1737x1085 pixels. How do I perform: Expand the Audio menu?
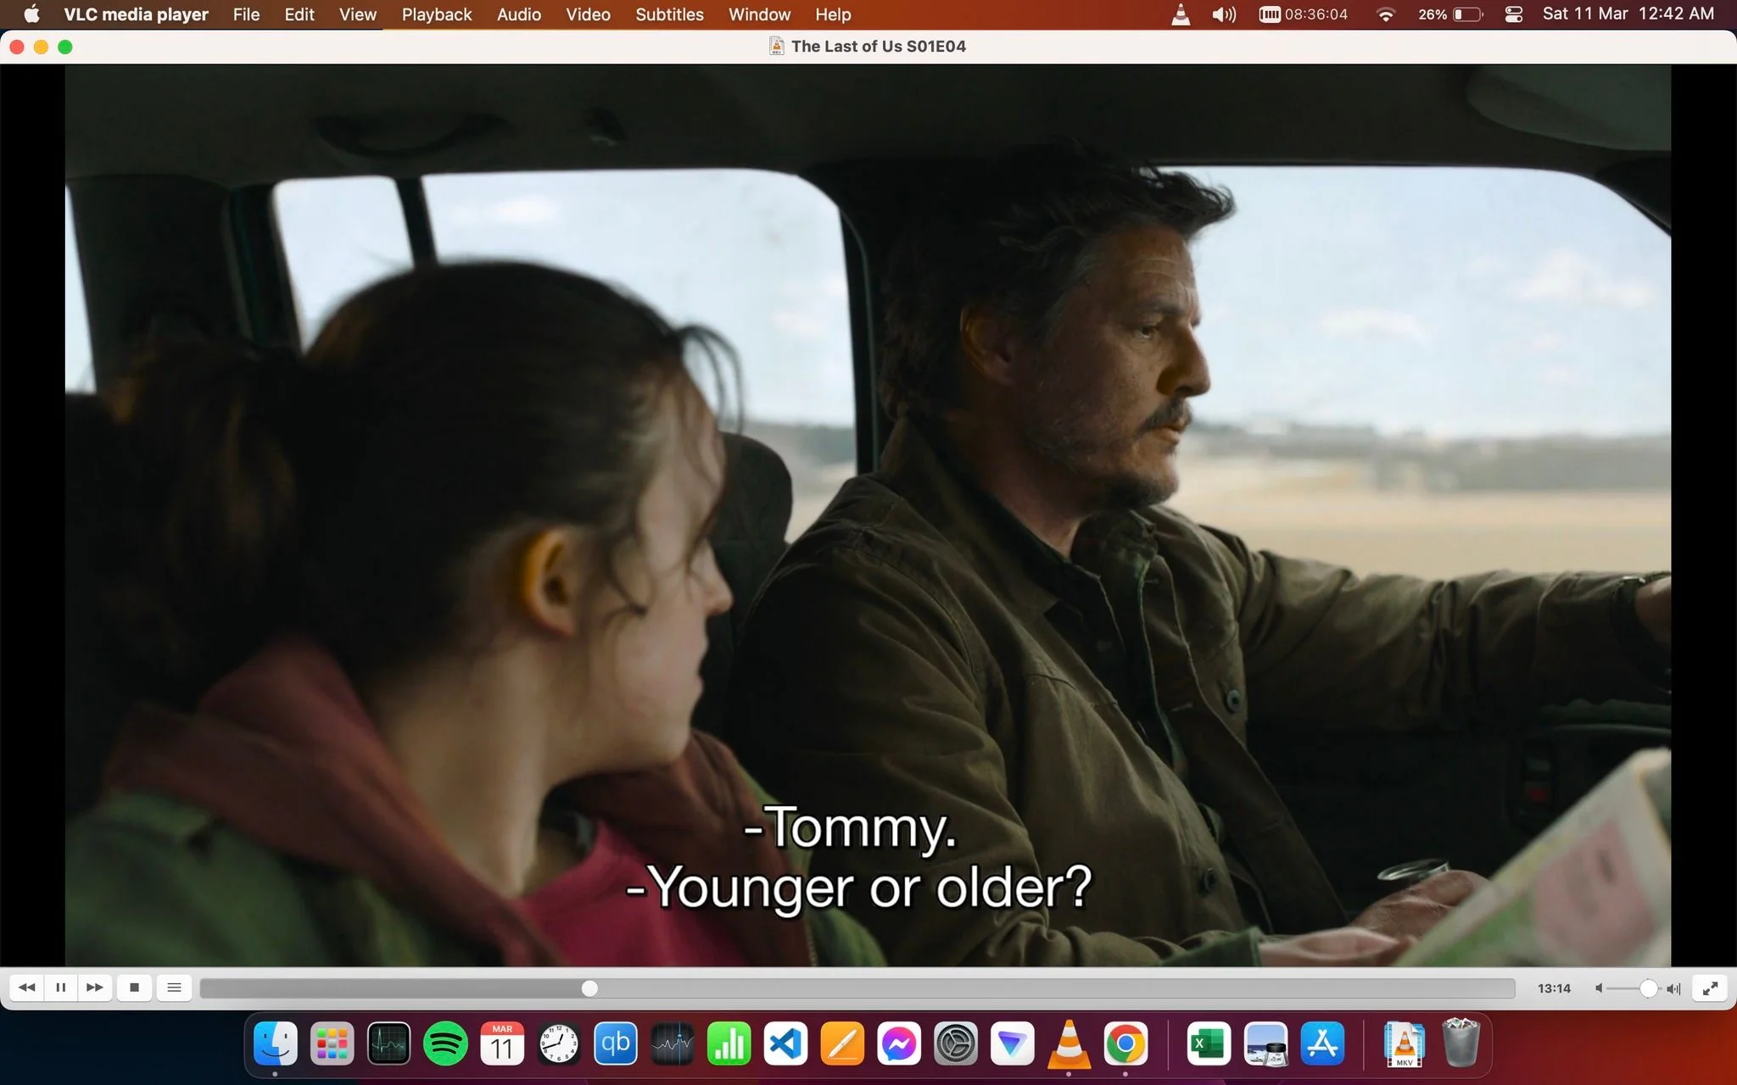[519, 14]
